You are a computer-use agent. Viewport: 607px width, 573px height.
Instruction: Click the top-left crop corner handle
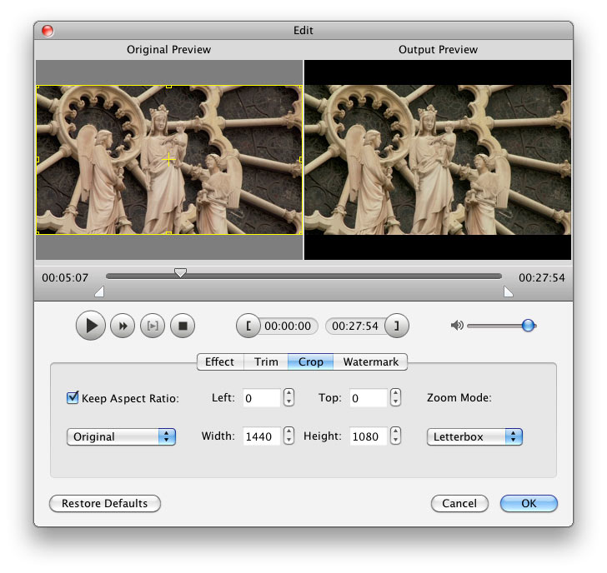[x=38, y=87]
